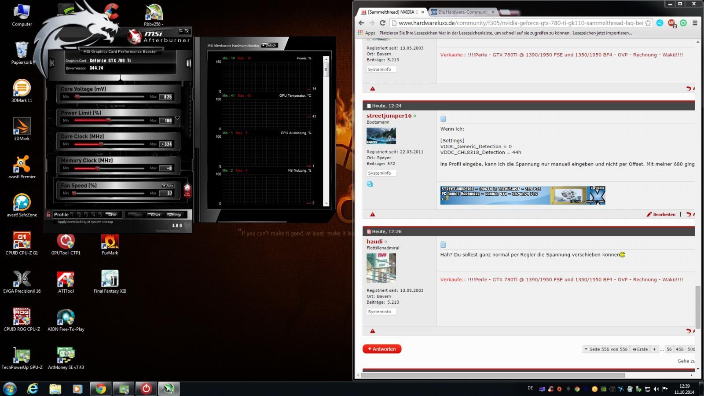Open the Seite 556 von 556 page dropdown

coord(606,349)
